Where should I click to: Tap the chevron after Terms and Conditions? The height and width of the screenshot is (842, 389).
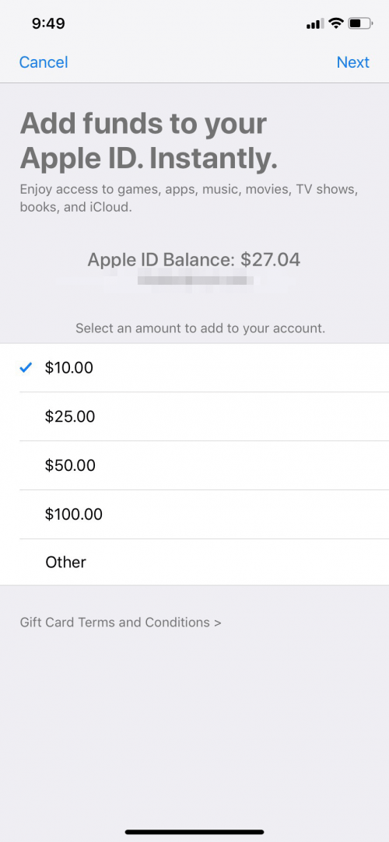tap(217, 623)
